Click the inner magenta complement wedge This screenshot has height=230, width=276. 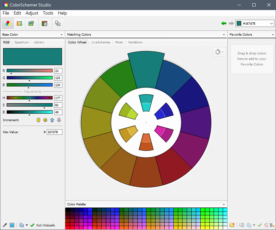[164, 133]
